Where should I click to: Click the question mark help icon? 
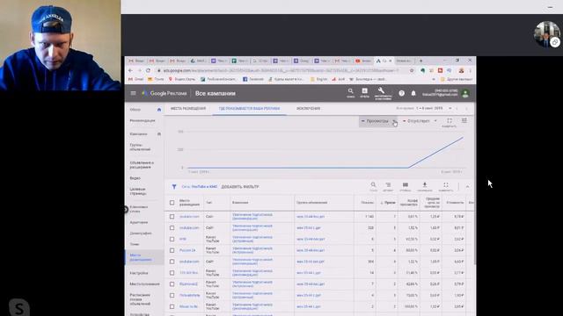401,93
